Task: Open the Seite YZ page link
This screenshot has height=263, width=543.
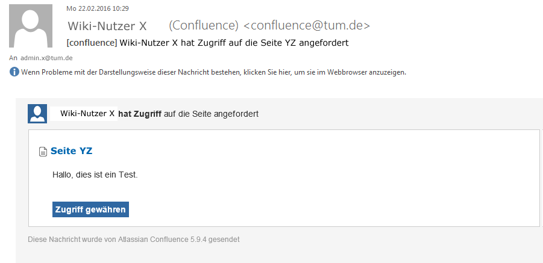Action: coord(71,151)
